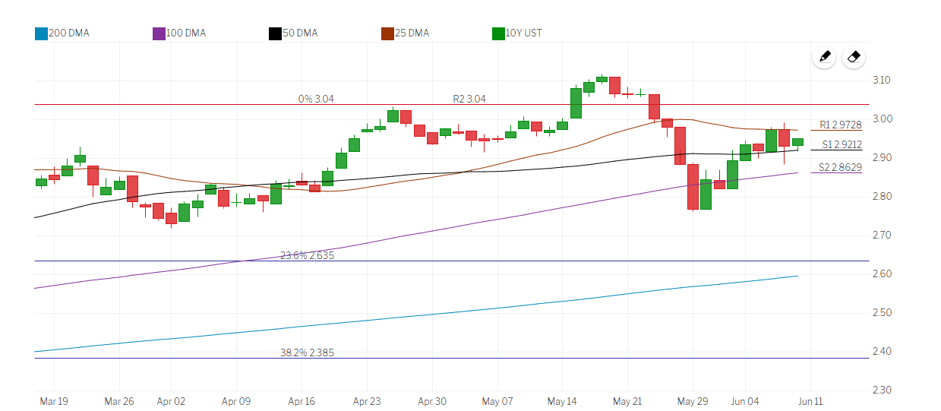941x411 pixels.
Task: Toggle the 200 DMA legend swatch
Action: pyautogui.click(x=41, y=33)
